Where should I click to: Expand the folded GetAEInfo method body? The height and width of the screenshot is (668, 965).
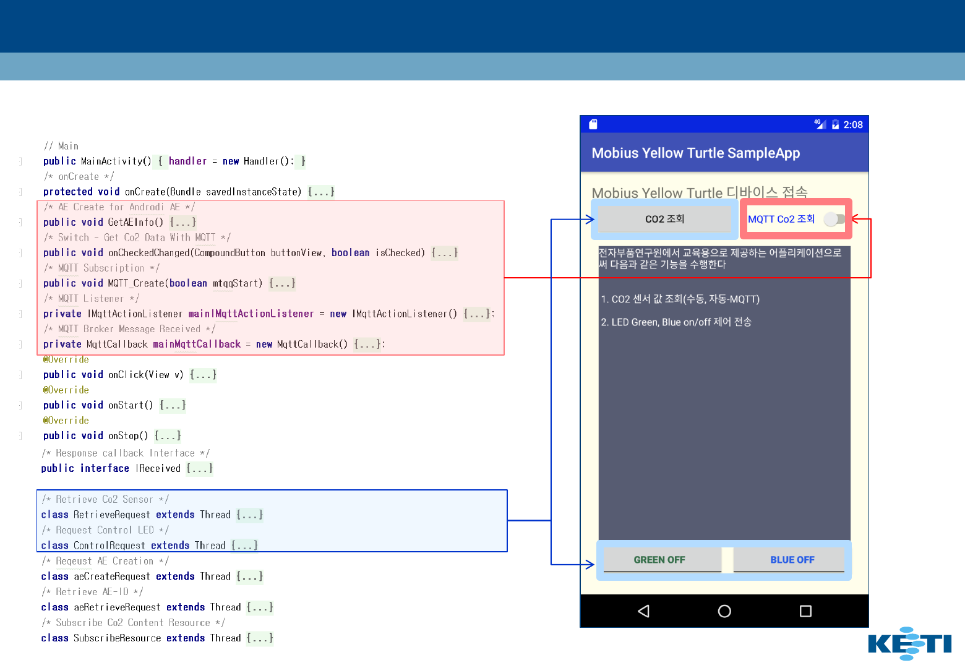tap(183, 222)
